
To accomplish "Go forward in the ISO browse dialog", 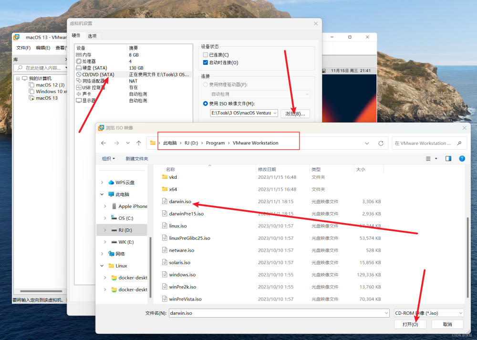I will coord(116,143).
